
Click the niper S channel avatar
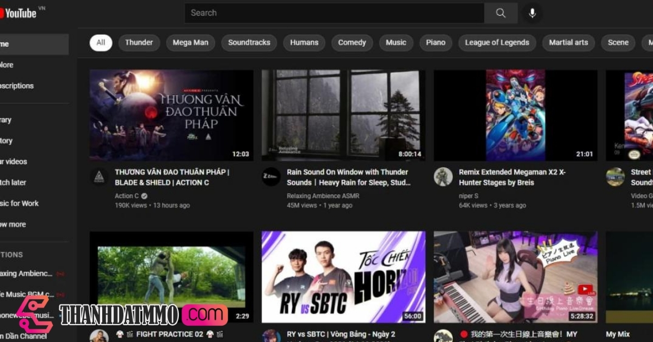click(x=442, y=177)
